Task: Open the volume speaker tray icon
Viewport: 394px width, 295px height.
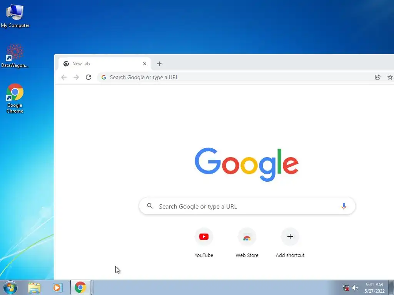Action: 355,288
